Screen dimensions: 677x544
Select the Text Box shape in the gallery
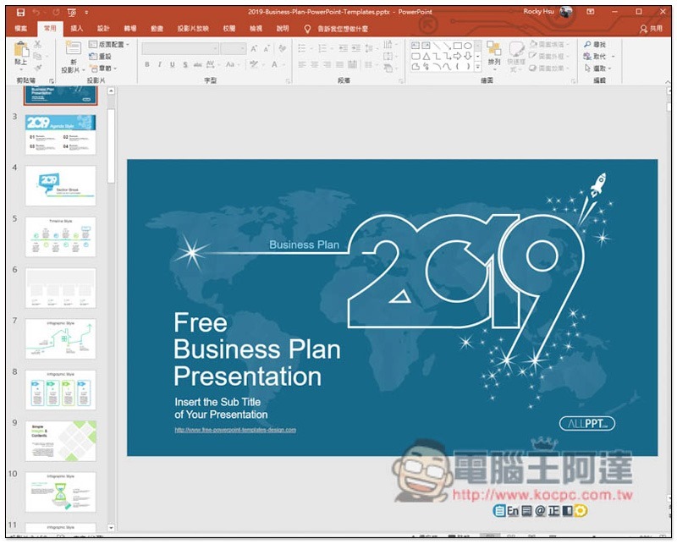(416, 46)
